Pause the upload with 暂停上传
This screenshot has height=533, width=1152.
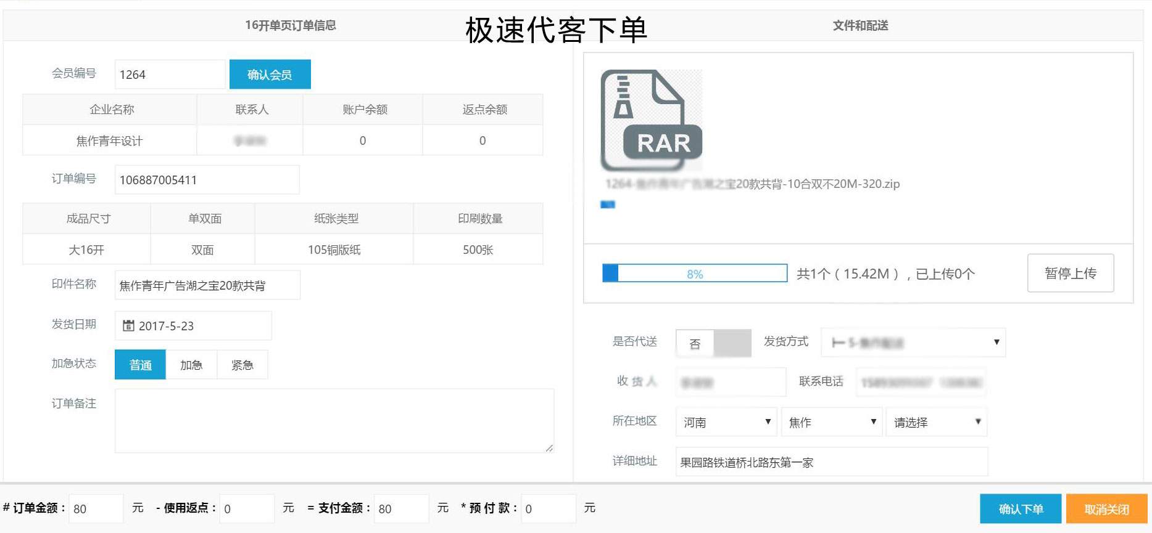(1070, 273)
